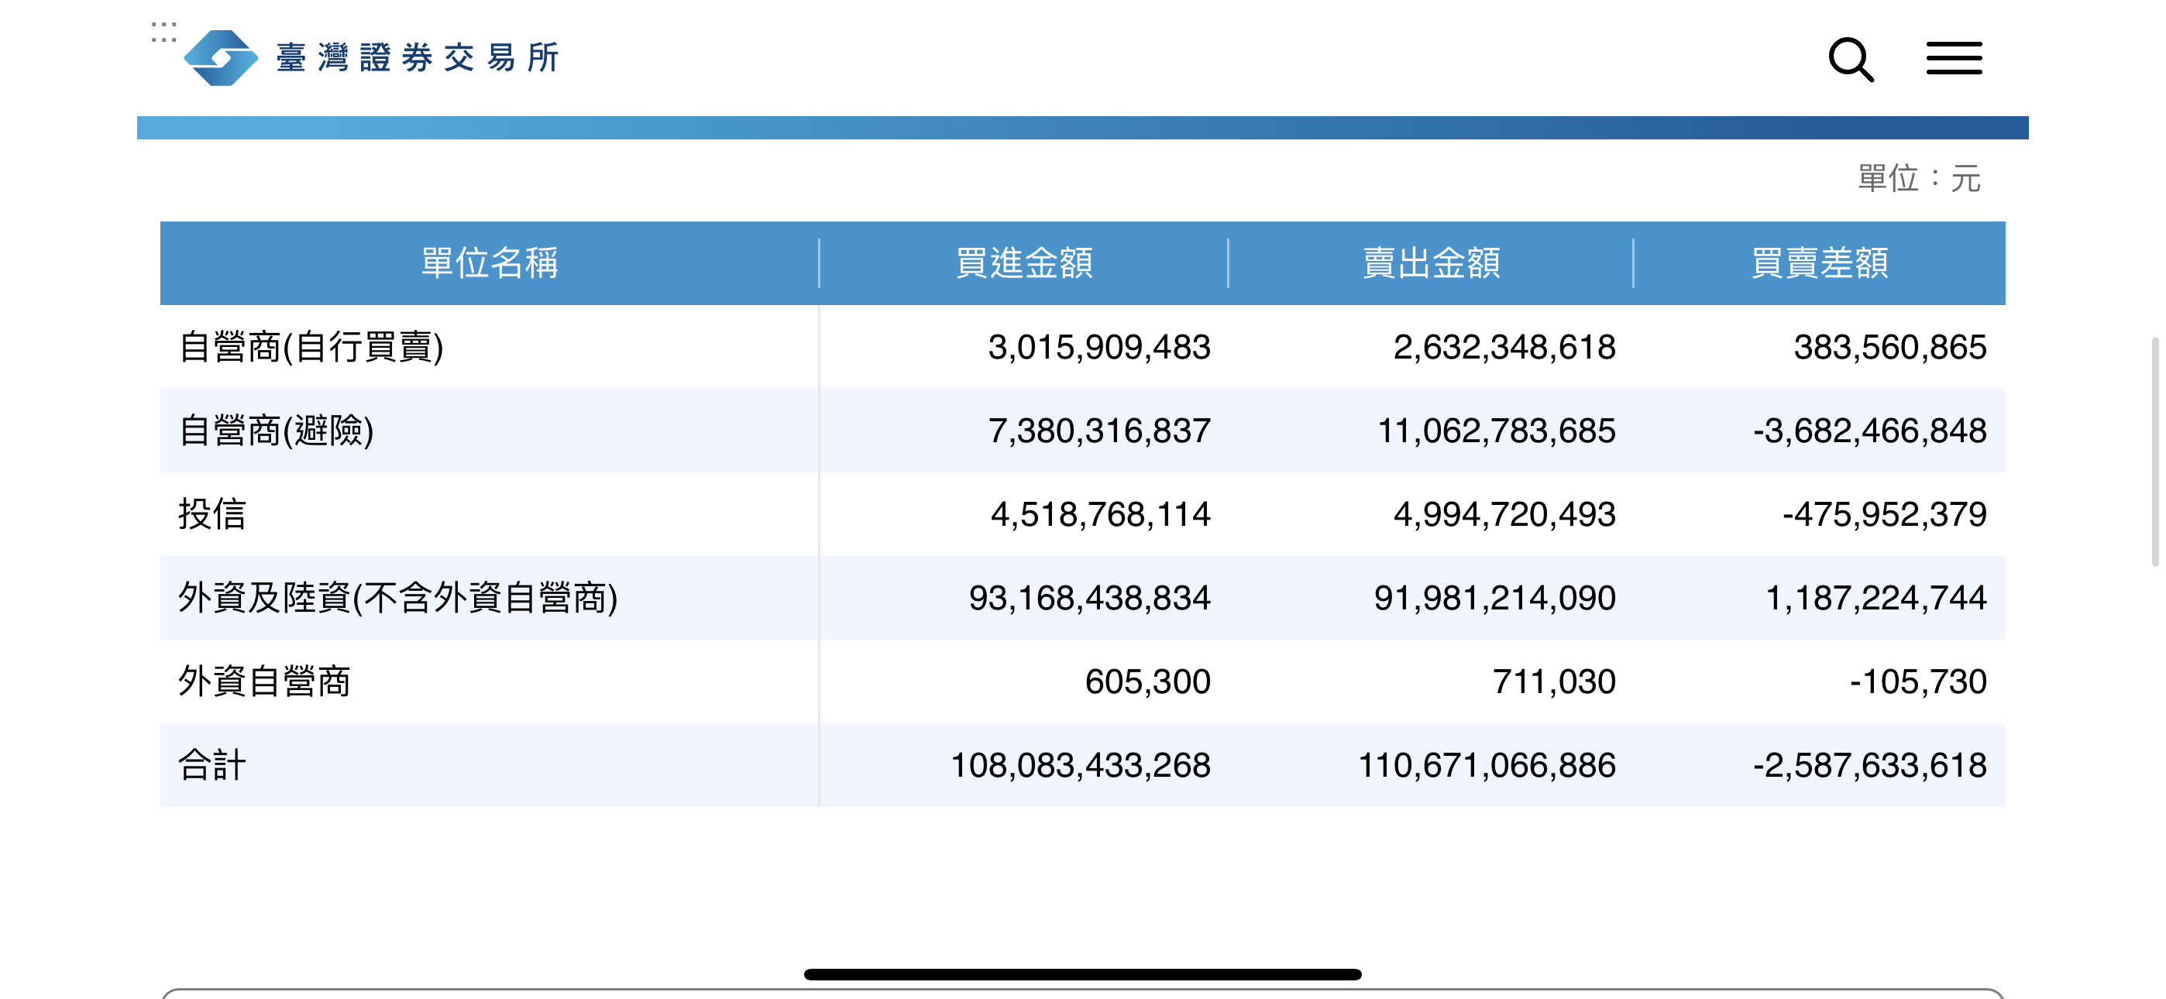Open the hamburger menu icon
2166x999 pixels.
click(1953, 58)
